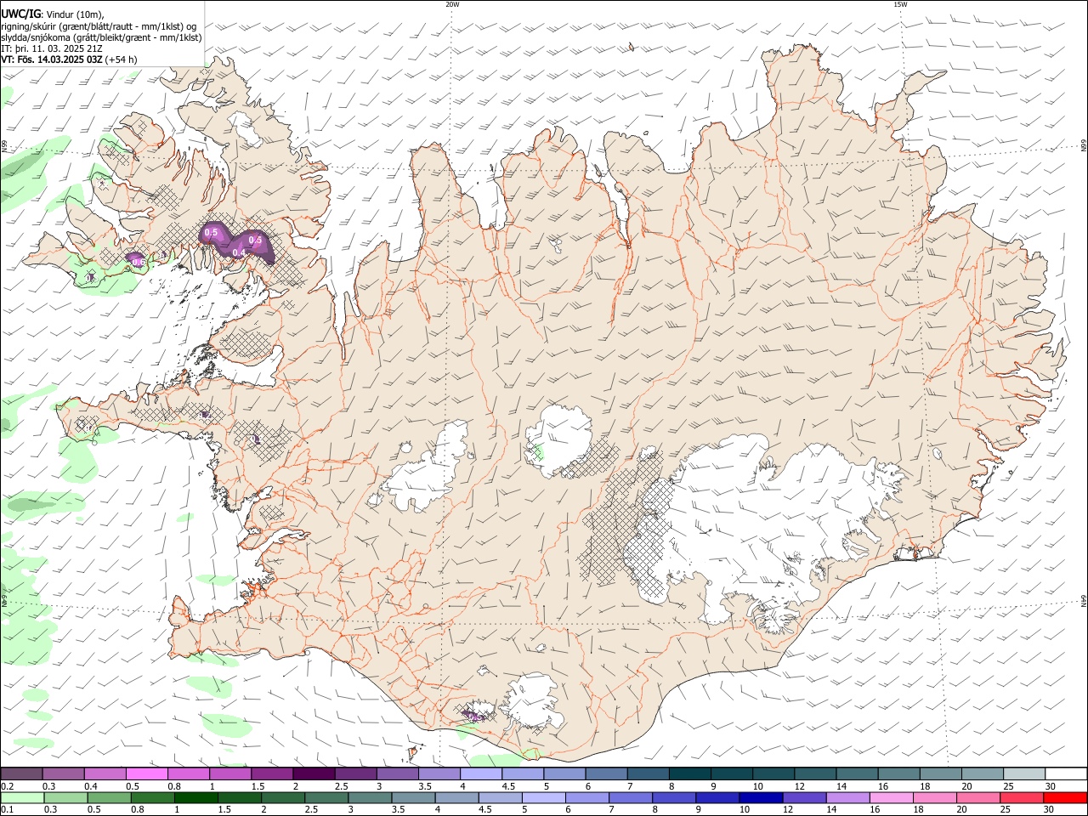Select the lavender 14 rain-scale swatch
The height and width of the screenshot is (816, 1088).
click(847, 797)
